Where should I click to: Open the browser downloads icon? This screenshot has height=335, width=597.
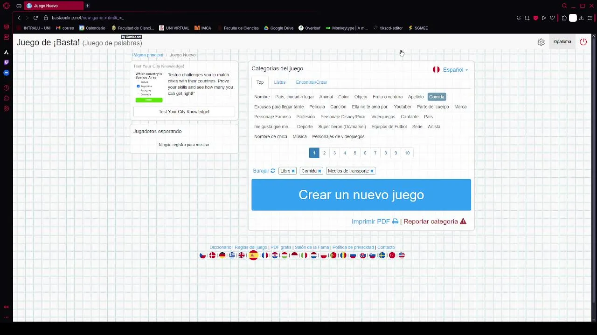pos(581,18)
